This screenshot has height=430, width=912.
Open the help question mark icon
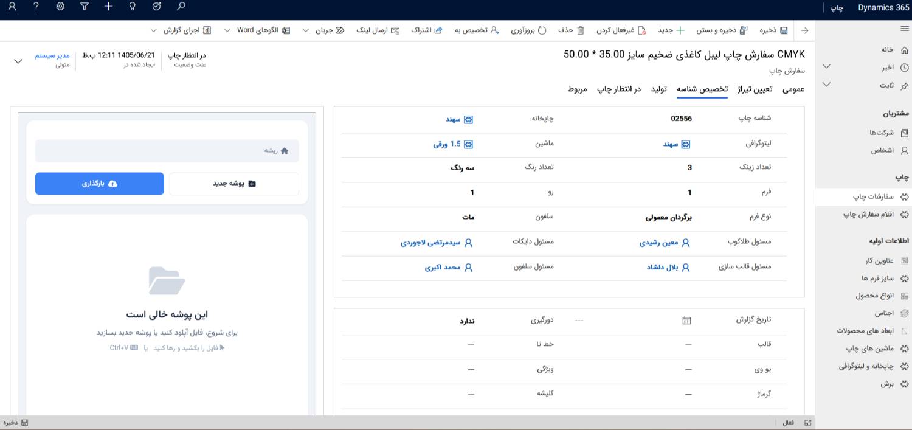pos(36,7)
